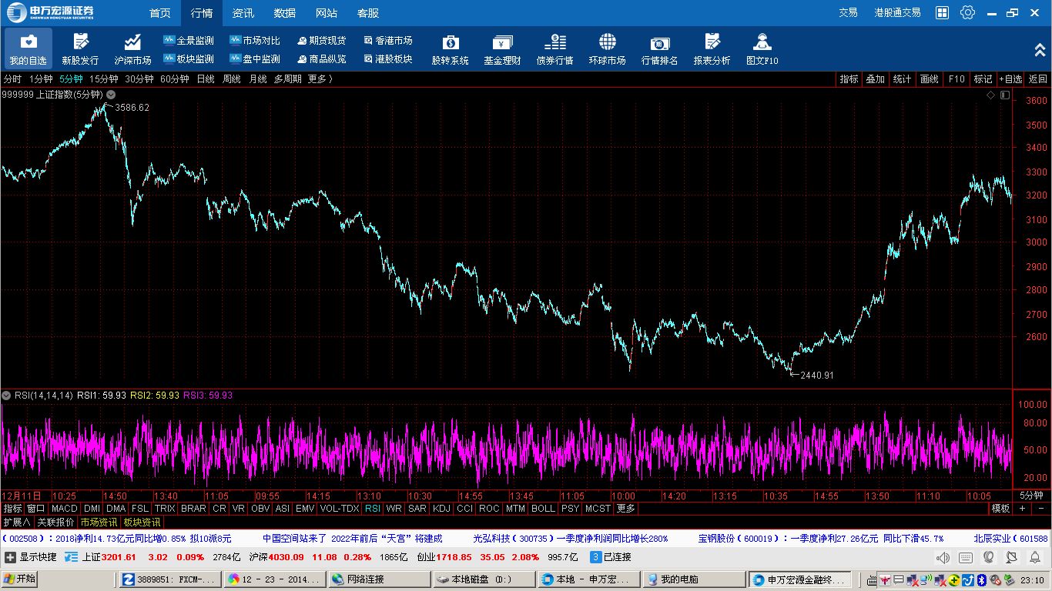Collapse the toolbar ribbon with double chevron
The height and width of the screenshot is (591, 1052).
1040,49
